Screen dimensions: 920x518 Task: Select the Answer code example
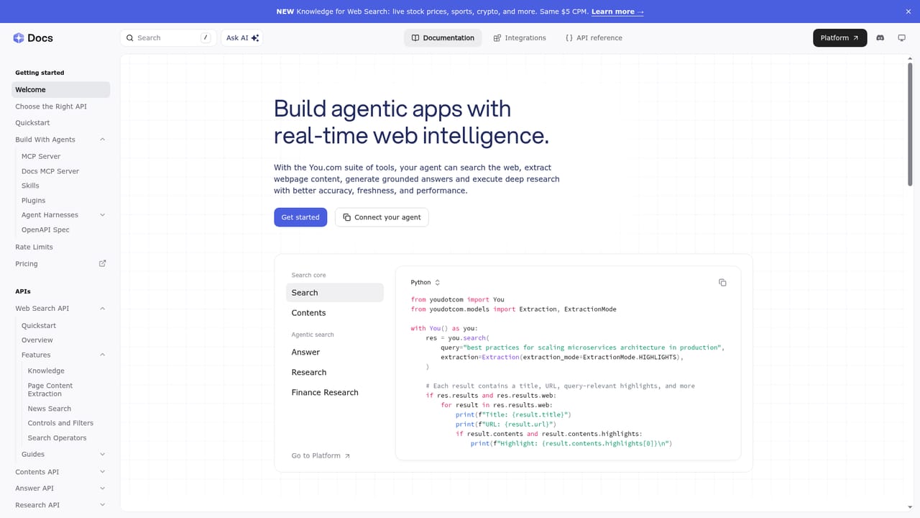335,352
